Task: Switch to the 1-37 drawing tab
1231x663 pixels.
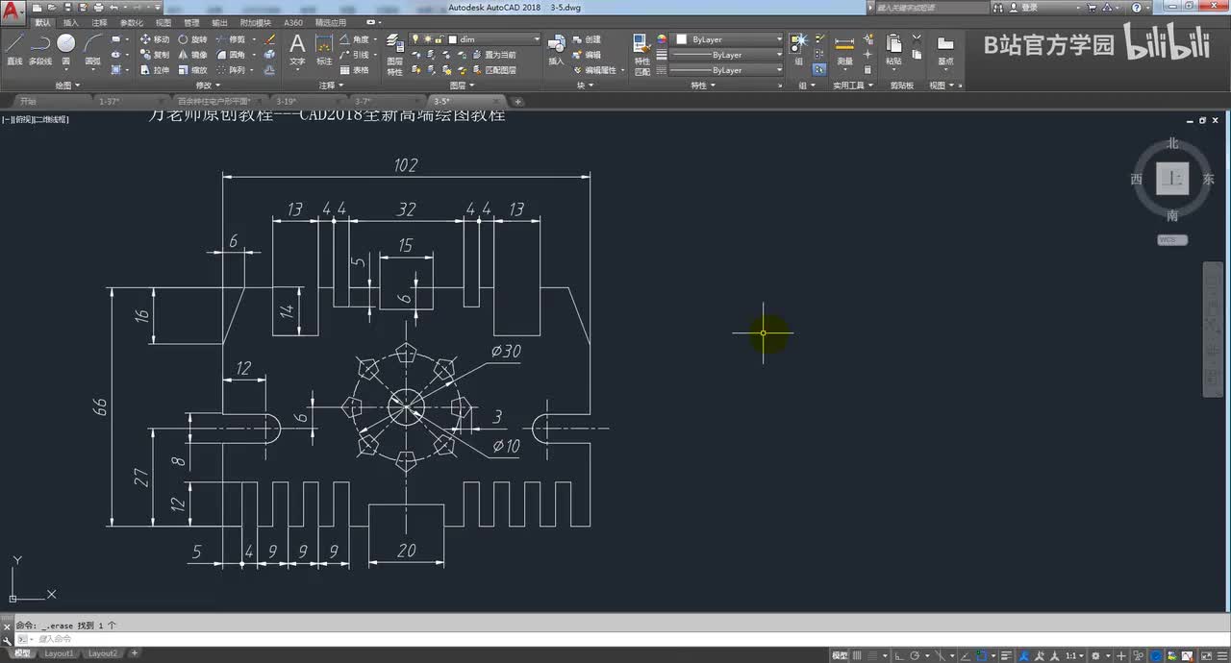Action: click(x=111, y=101)
